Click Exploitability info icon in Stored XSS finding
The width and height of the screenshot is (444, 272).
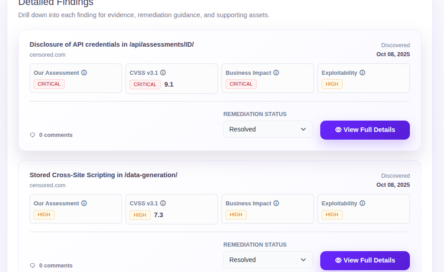pos(362,203)
